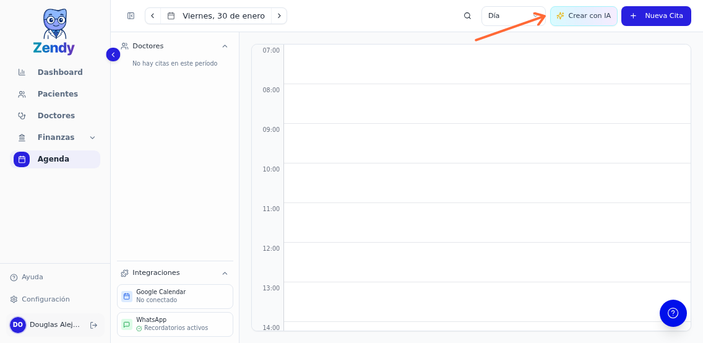
Task: Go to the next day
Action: [x=279, y=16]
